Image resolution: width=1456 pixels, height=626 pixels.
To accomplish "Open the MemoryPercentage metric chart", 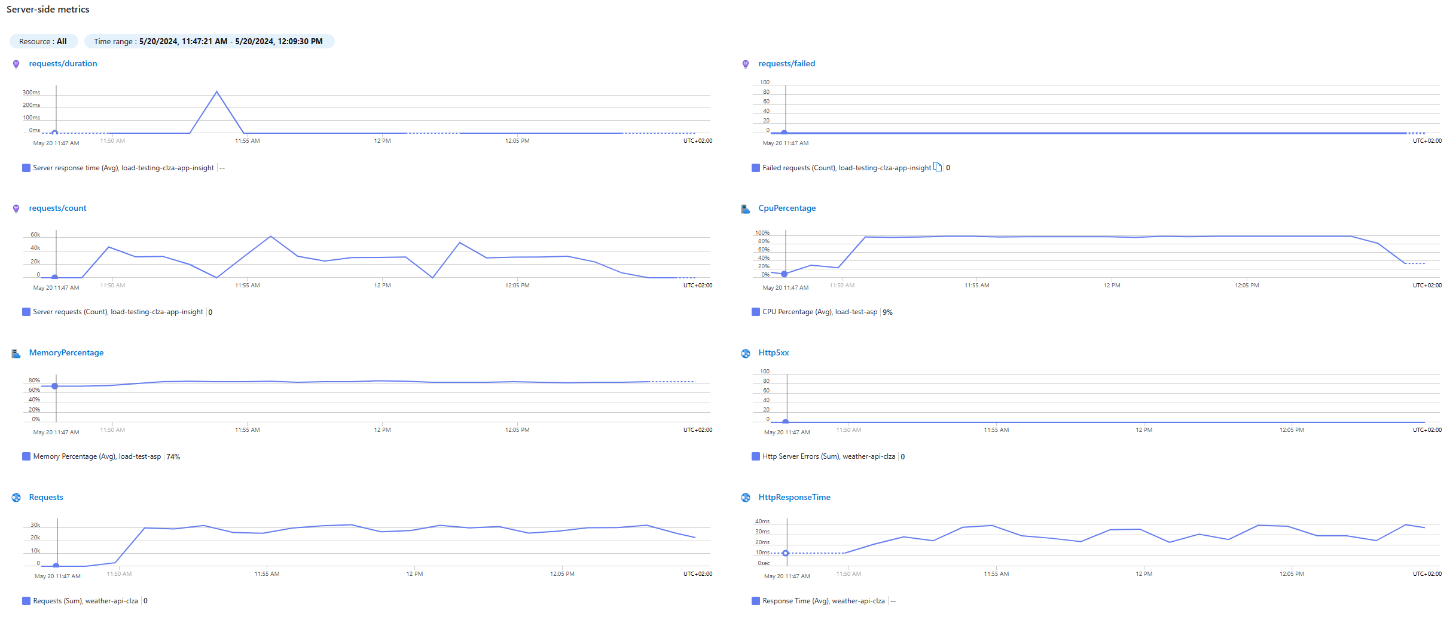I will click(x=66, y=352).
